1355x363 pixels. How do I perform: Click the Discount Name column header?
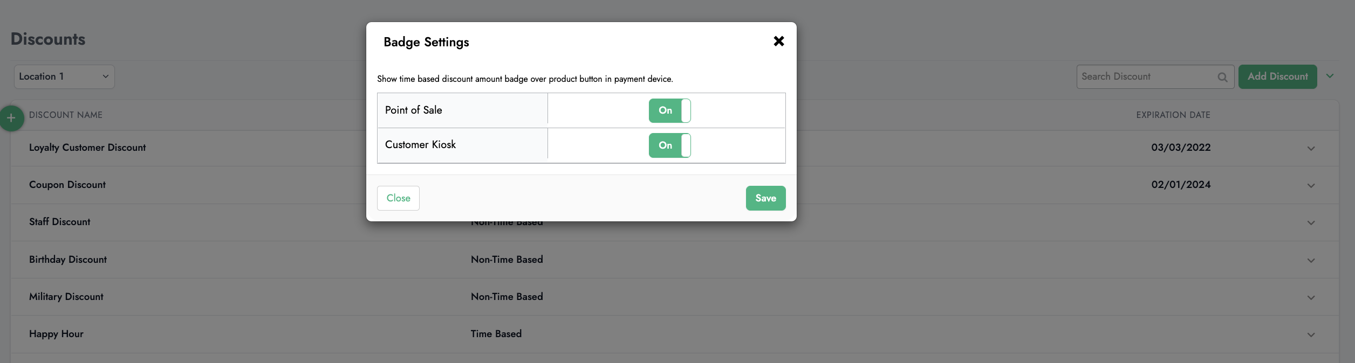(x=66, y=115)
